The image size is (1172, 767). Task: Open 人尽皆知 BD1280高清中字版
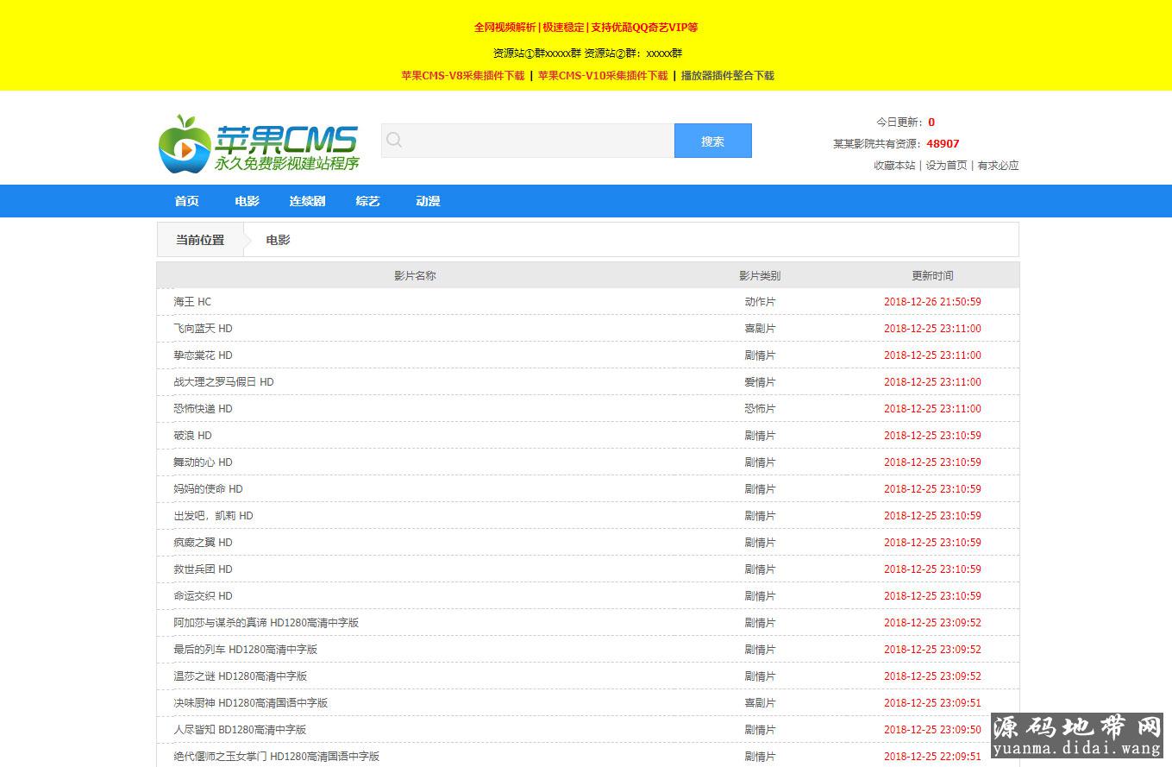click(x=240, y=730)
